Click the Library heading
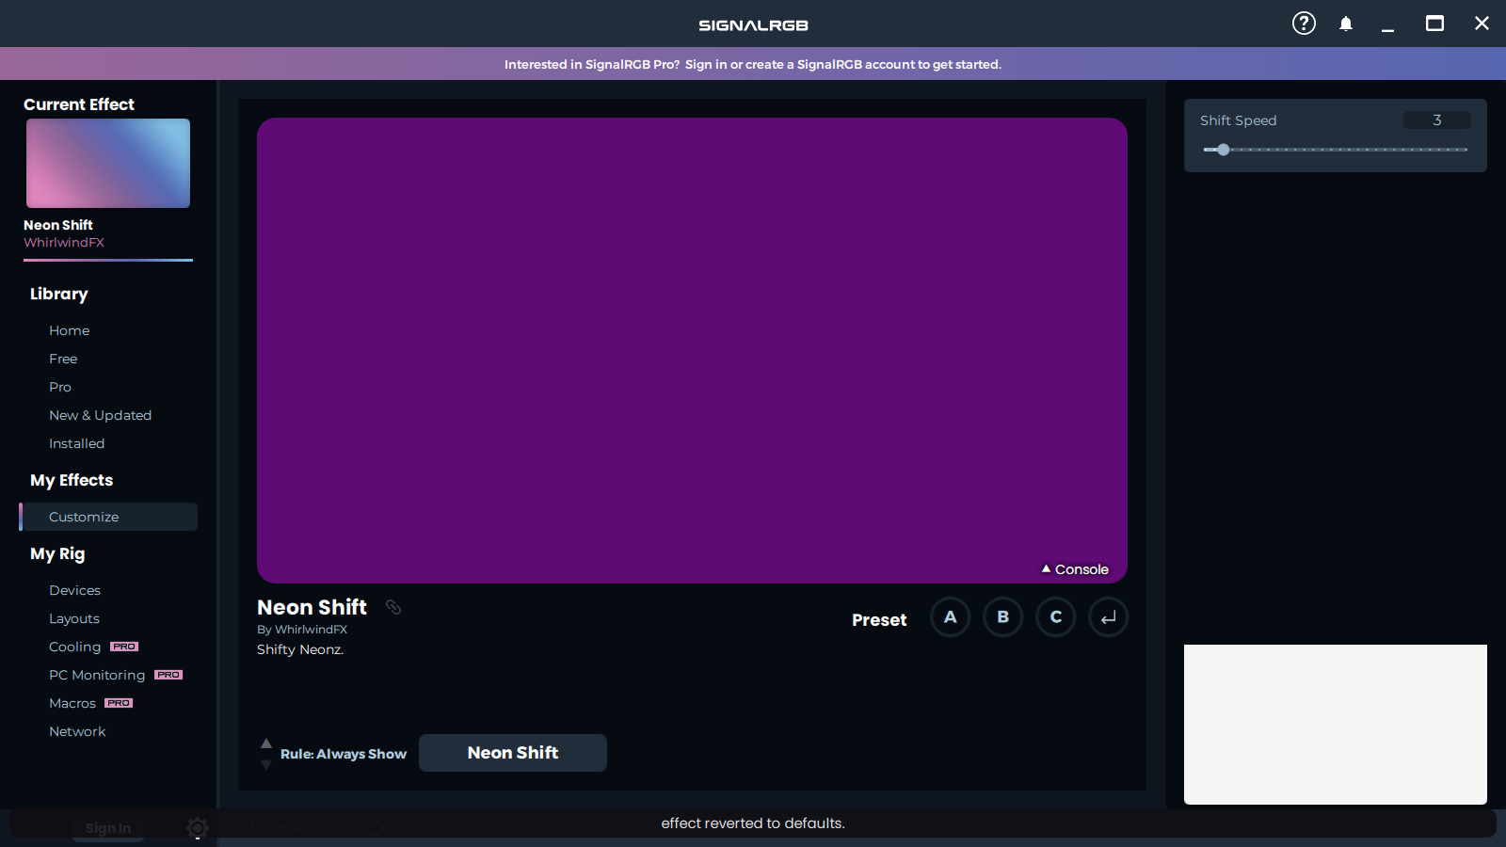The height and width of the screenshot is (847, 1506). [58, 294]
